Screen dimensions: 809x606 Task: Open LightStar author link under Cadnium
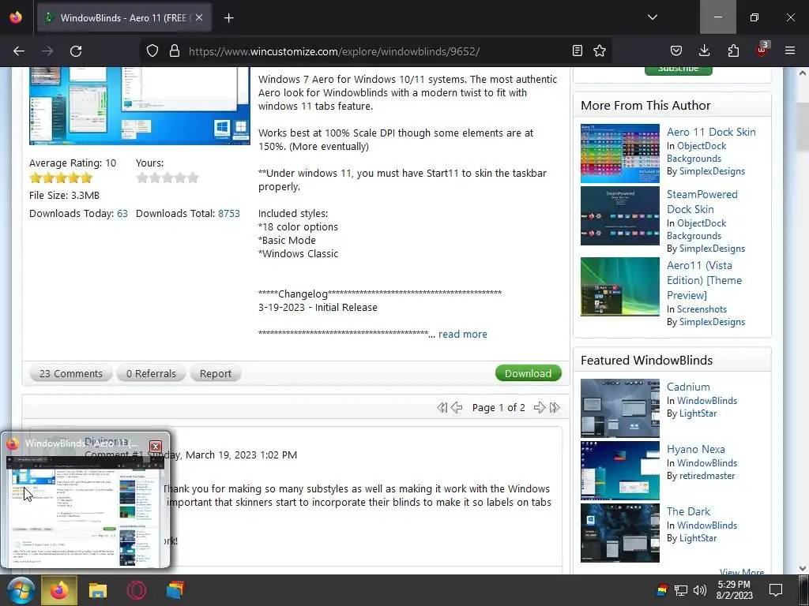pyautogui.click(x=698, y=413)
